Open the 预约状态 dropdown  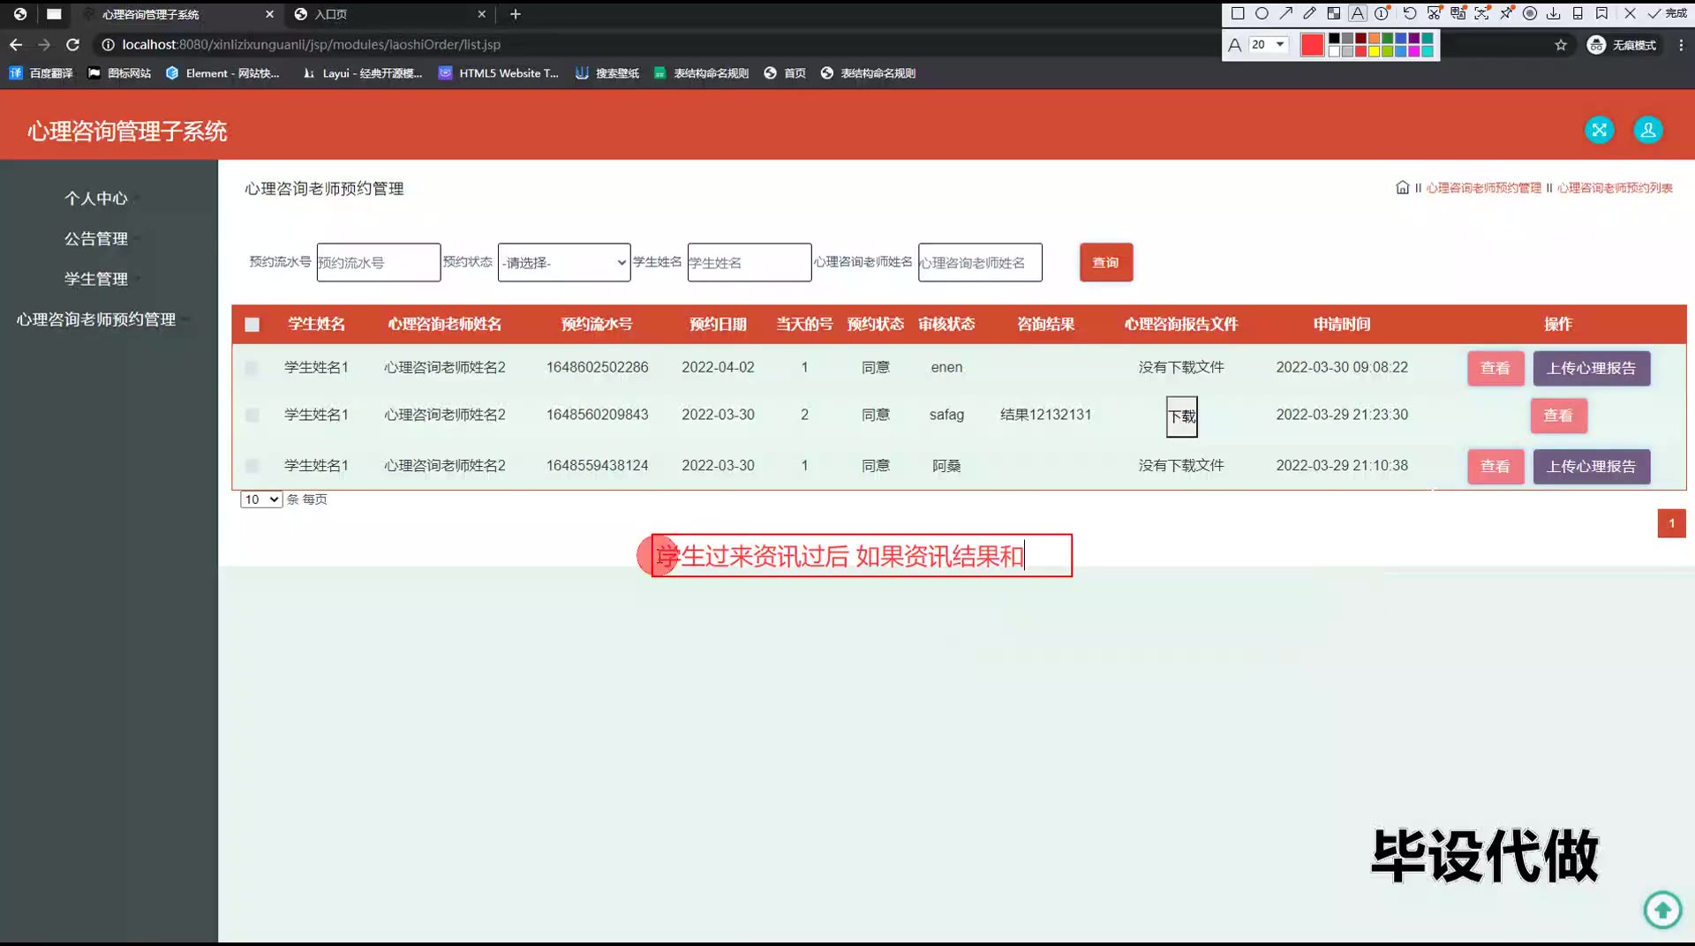pyautogui.click(x=563, y=262)
